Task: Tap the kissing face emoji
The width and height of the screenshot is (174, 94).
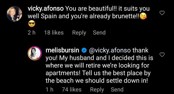Action: [143, 16]
